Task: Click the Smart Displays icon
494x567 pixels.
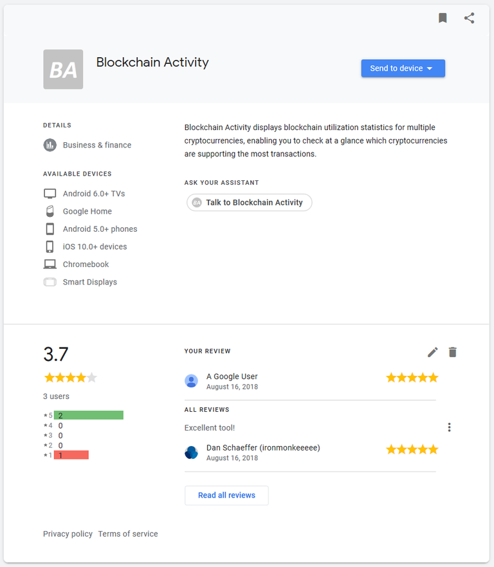Action: 50,282
